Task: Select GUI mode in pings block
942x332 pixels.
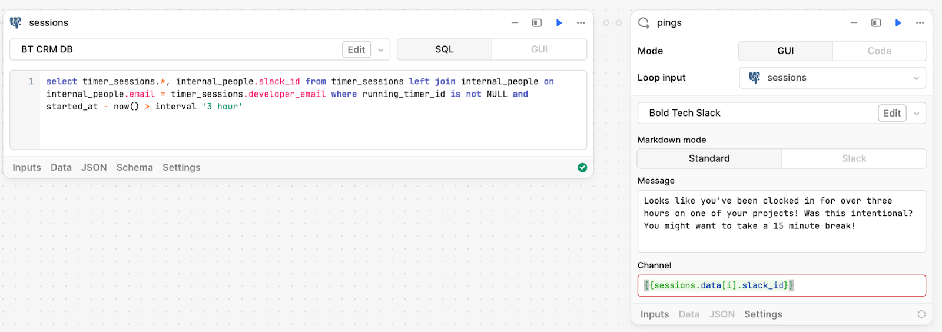Action: pyautogui.click(x=785, y=51)
